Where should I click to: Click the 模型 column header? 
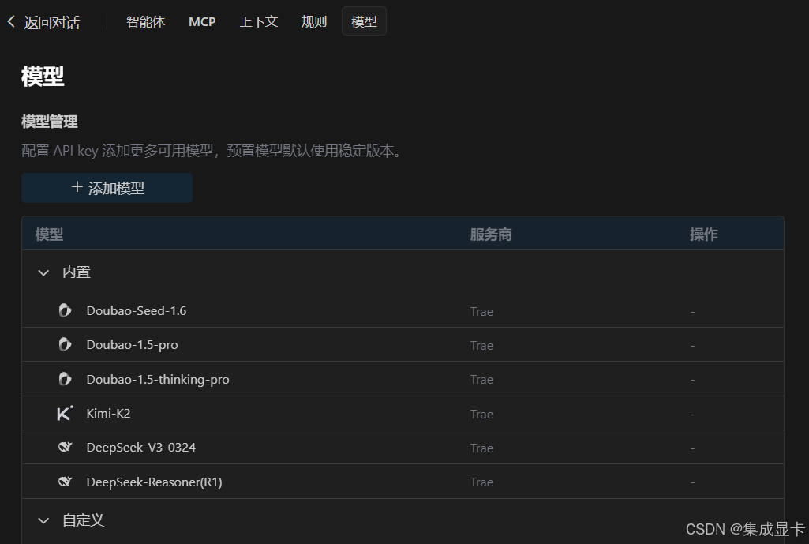[49, 234]
